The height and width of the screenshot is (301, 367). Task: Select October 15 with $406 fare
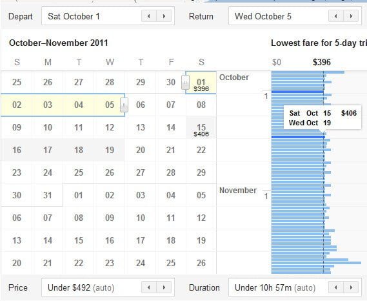pyautogui.click(x=201, y=128)
